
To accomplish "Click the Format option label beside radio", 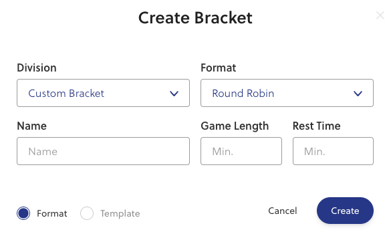I will (x=52, y=213).
